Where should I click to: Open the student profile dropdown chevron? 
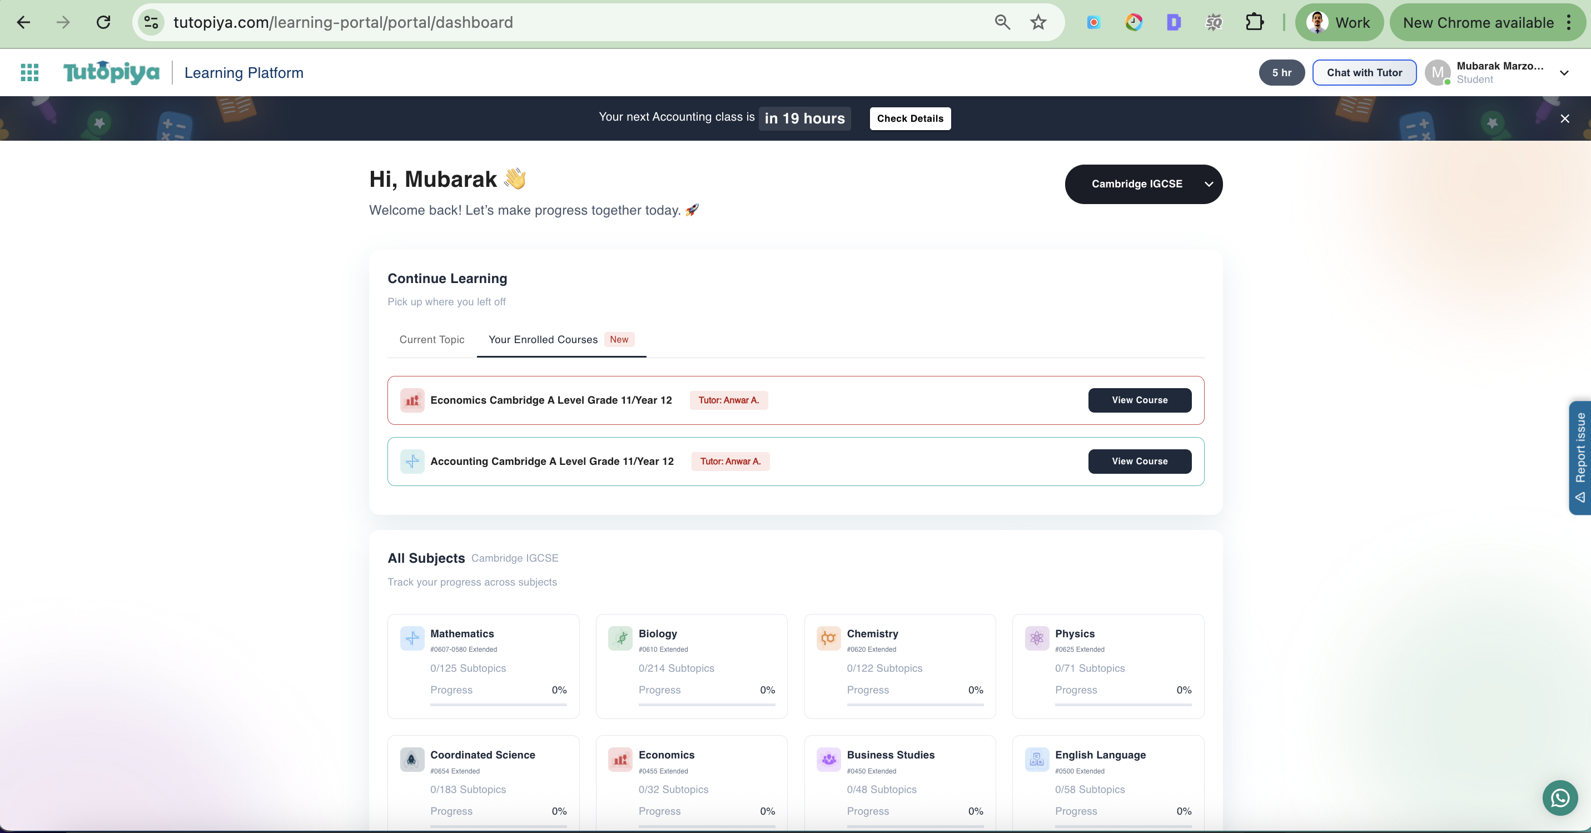tap(1565, 73)
